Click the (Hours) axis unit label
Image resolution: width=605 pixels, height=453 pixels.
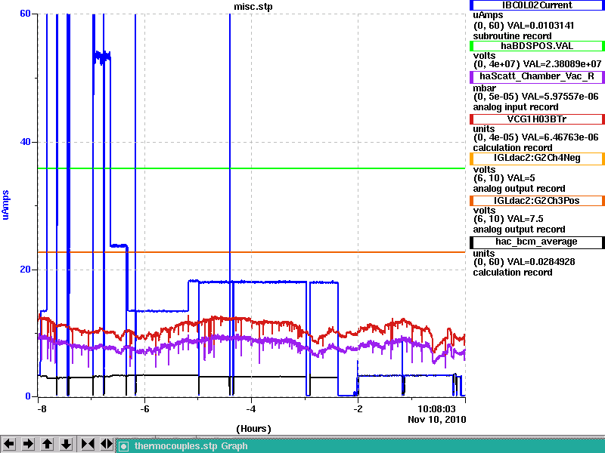coord(253,429)
